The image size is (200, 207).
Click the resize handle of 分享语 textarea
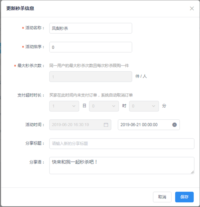click(x=192, y=172)
